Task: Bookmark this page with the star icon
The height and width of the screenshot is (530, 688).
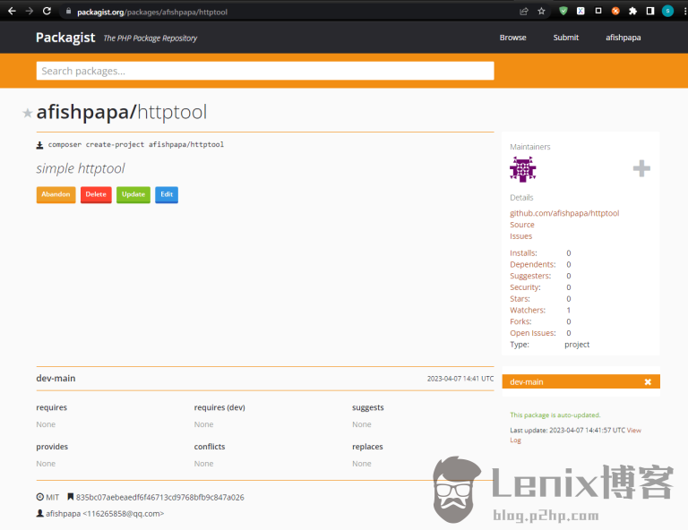Action: [541, 12]
